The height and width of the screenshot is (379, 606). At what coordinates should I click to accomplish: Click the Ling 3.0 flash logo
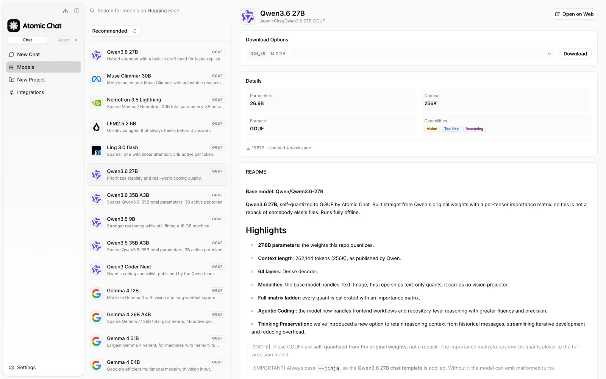pyautogui.click(x=97, y=151)
